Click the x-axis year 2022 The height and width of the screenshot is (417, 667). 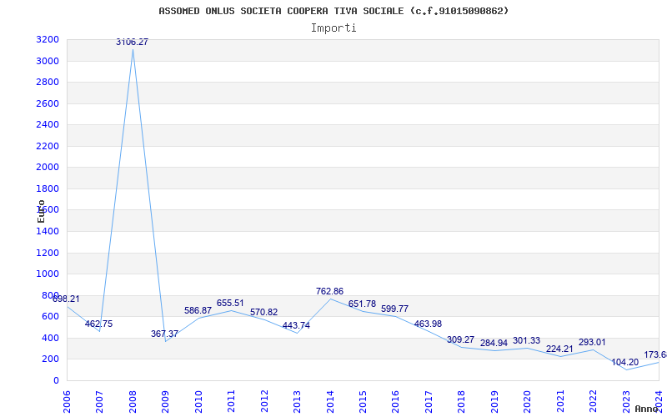pos(593,402)
